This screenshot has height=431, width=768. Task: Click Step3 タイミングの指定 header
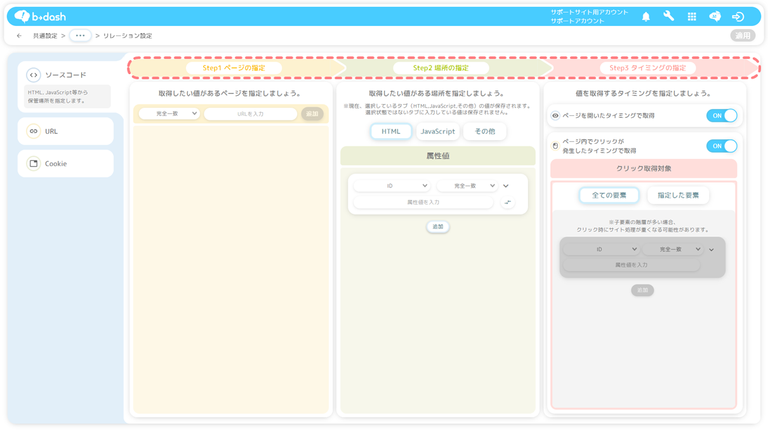point(648,68)
